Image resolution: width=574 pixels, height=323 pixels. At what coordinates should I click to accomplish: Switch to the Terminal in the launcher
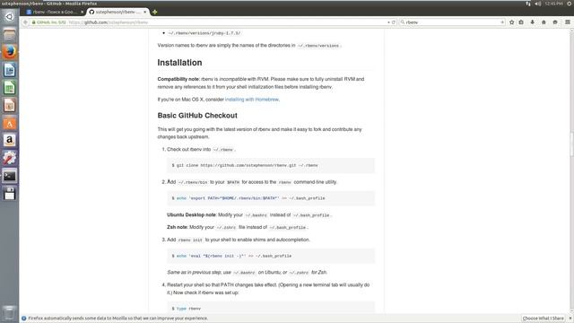coord(10,176)
